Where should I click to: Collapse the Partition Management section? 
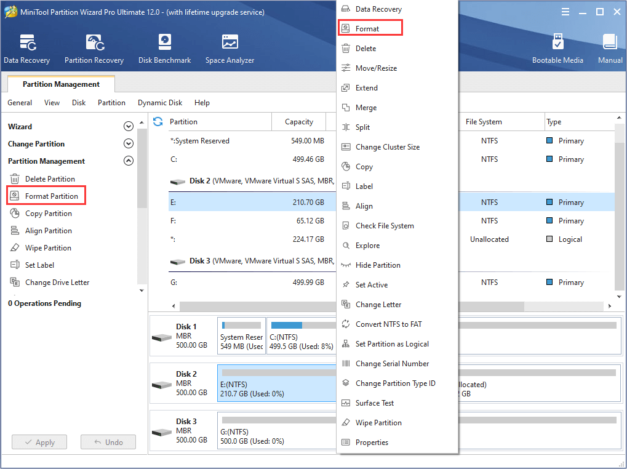pos(129,161)
